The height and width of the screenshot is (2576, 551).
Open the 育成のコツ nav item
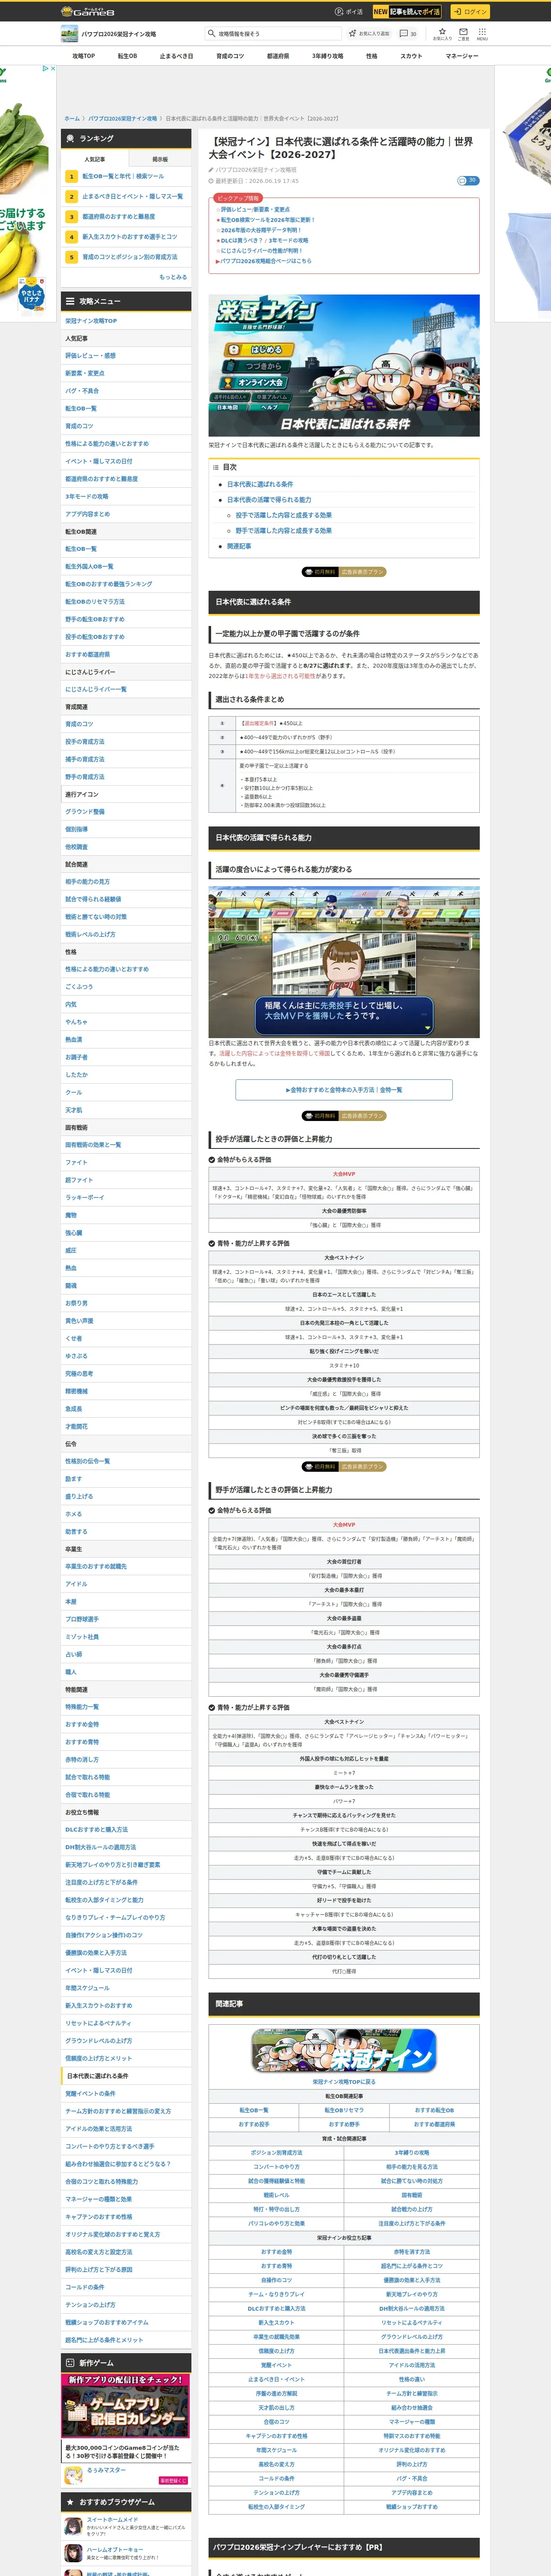(230, 56)
